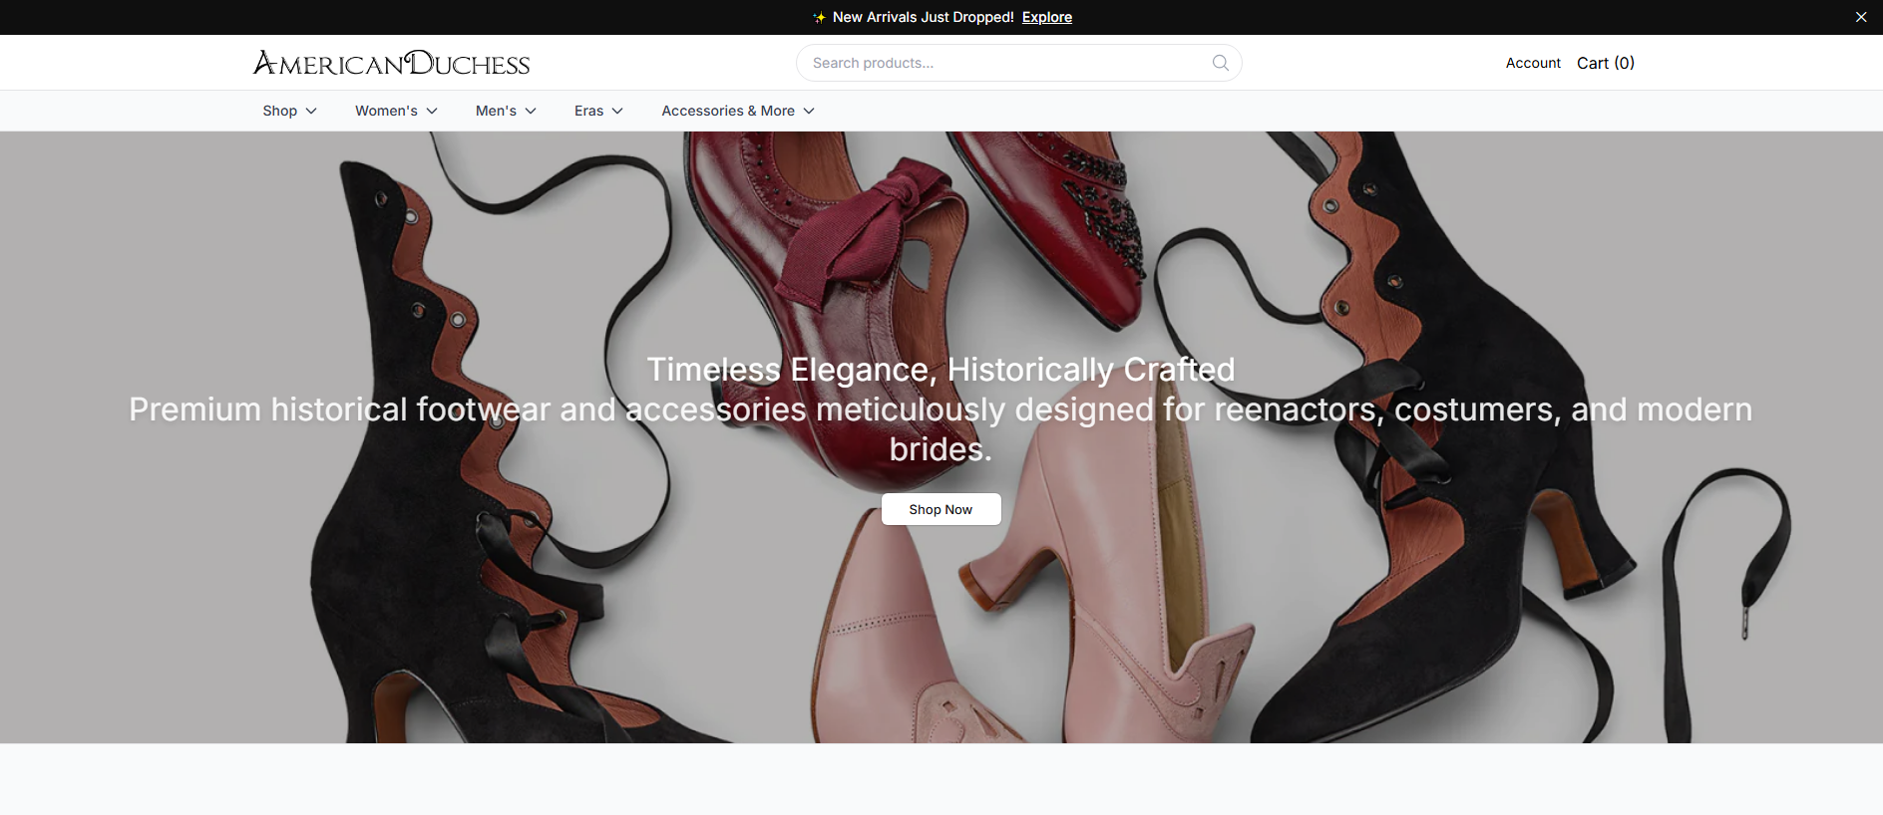Expand the Eras dropdown menu
The height and width of the screenshot is (815, 1883).
click(598, 111)
